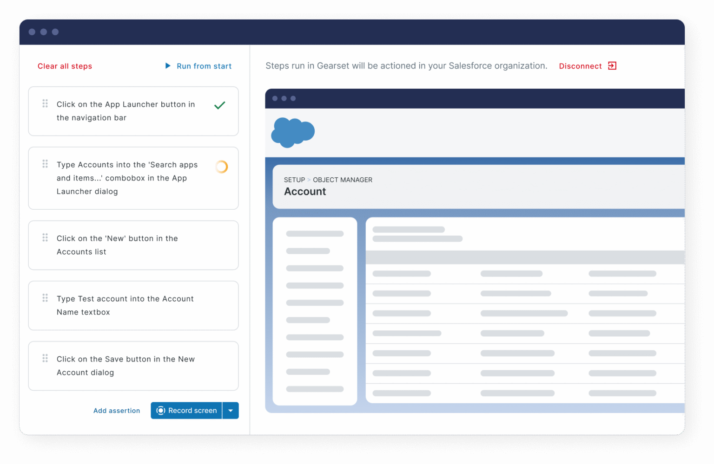Select the 'Type Test account' step text
Screen dimensions: 714x464
[125, 305]
